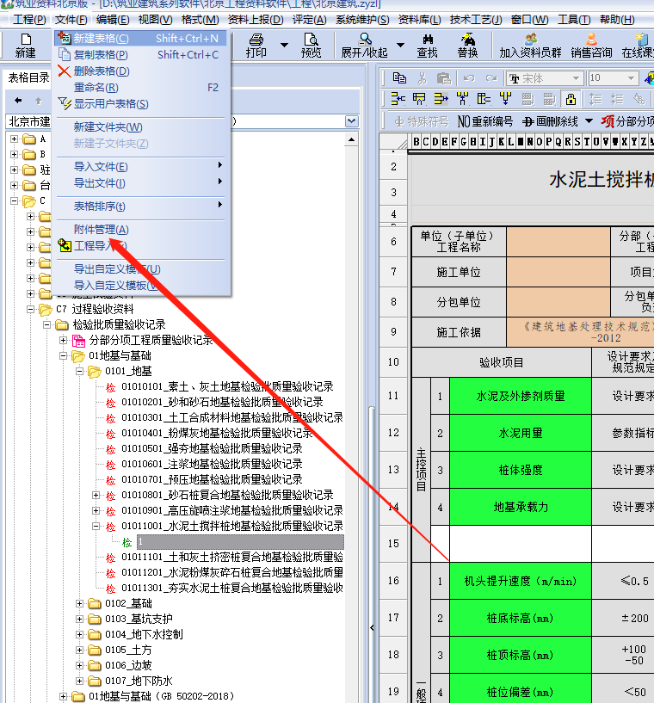Click the 展开/收起 toolbar icon
Screen dimensions: 654x703
coord(364,45)
